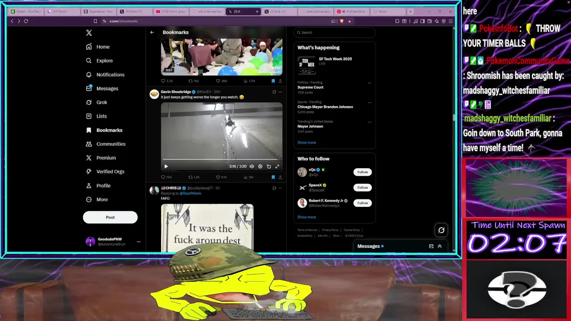Open Grok explain icon on Gavin Shoebridge post

click(274, 92)
